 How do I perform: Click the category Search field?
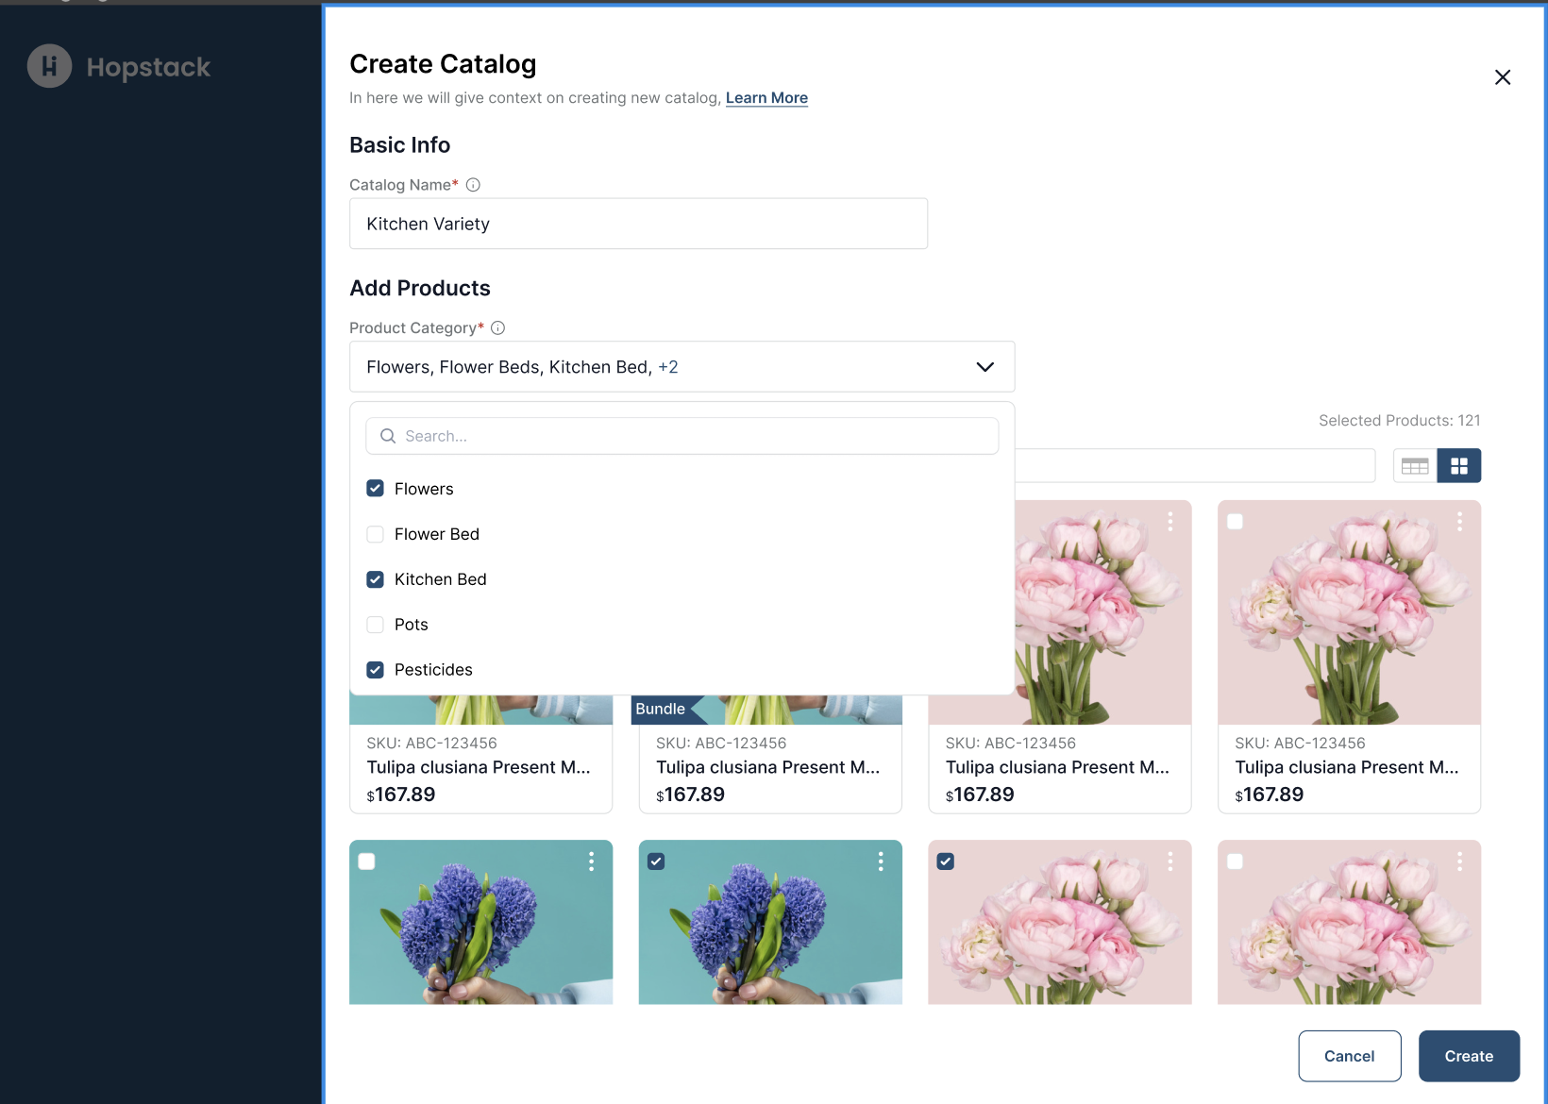point(681,436)
